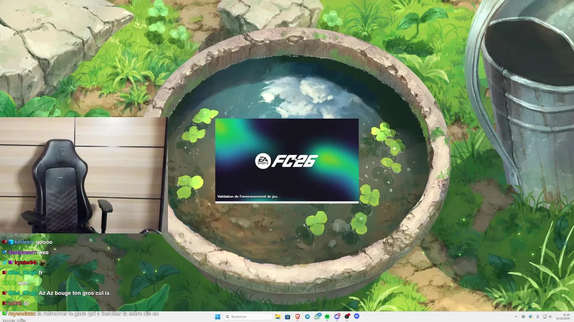574x322 pixels.
Task: Open Microsoft Store from the taskbar
Action: point(287,317)
